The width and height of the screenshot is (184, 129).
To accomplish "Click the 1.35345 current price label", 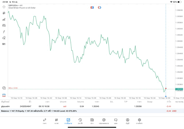I will coord(179,89).
